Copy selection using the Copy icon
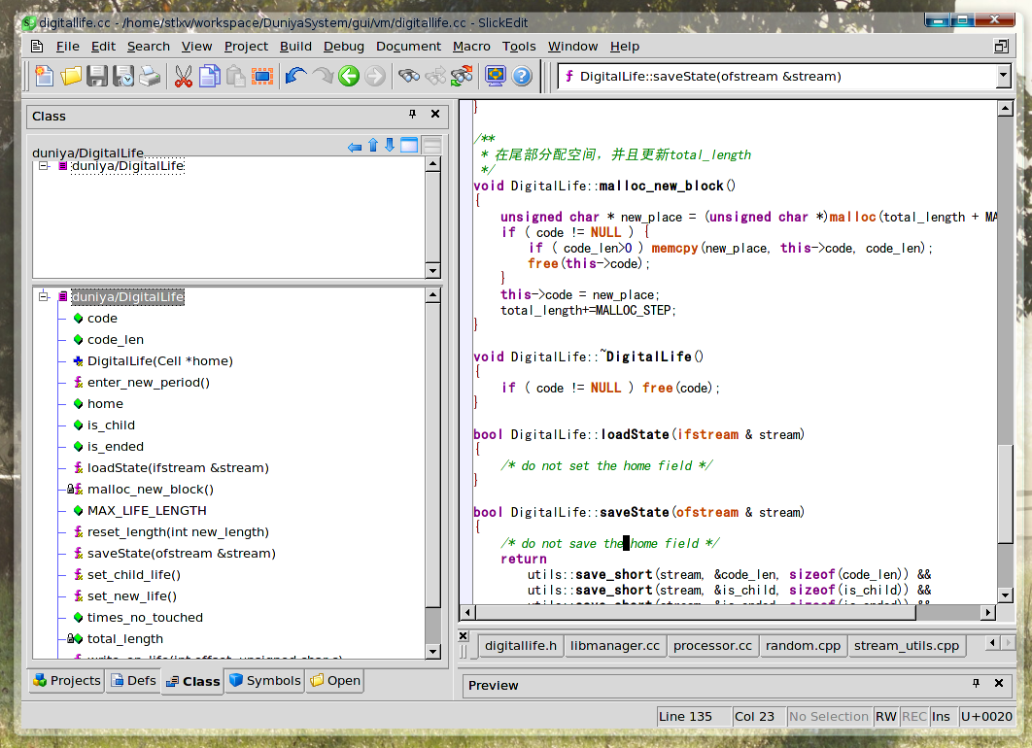This screenshot has height=748, width=1032. coord(210,77)
